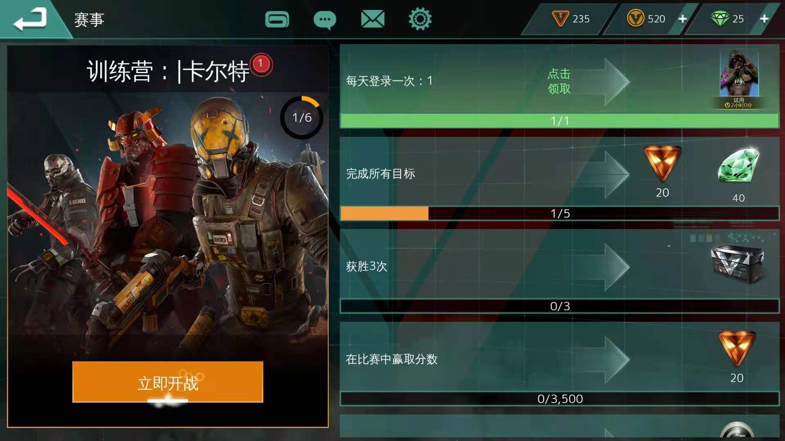Tap the 25 green gem icon
Image resolution: width=785 pixels, height=441 pixels.
[x=720, y=19]
